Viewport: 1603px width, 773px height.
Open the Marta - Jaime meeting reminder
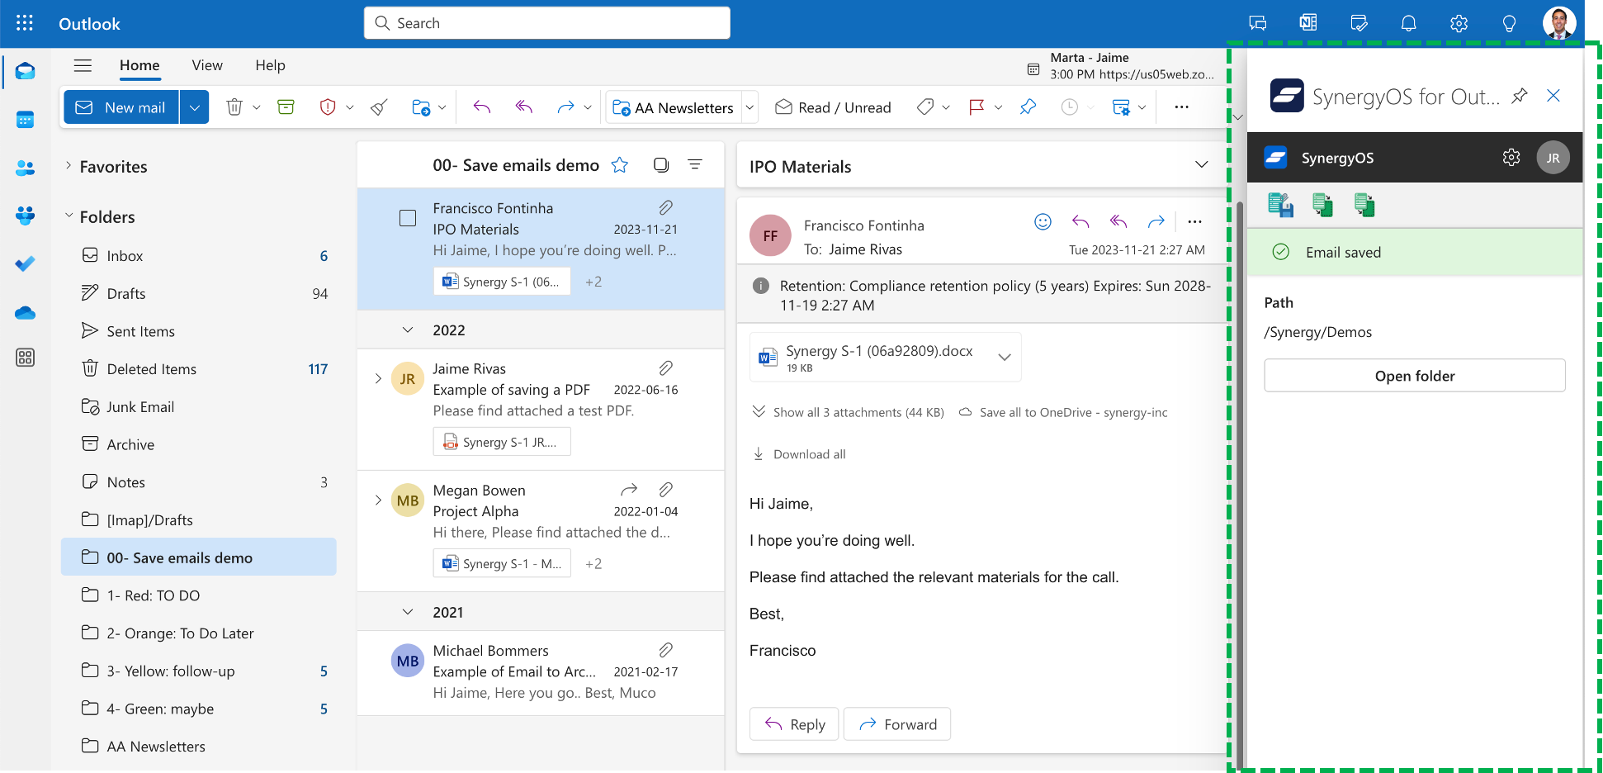click(1121, 66)
